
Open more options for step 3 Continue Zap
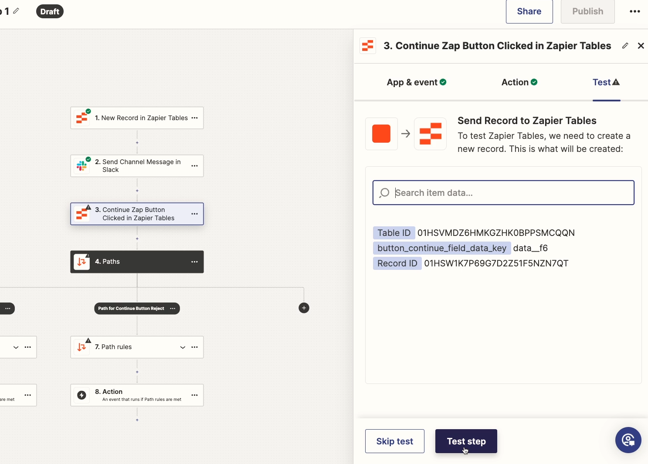195,214
